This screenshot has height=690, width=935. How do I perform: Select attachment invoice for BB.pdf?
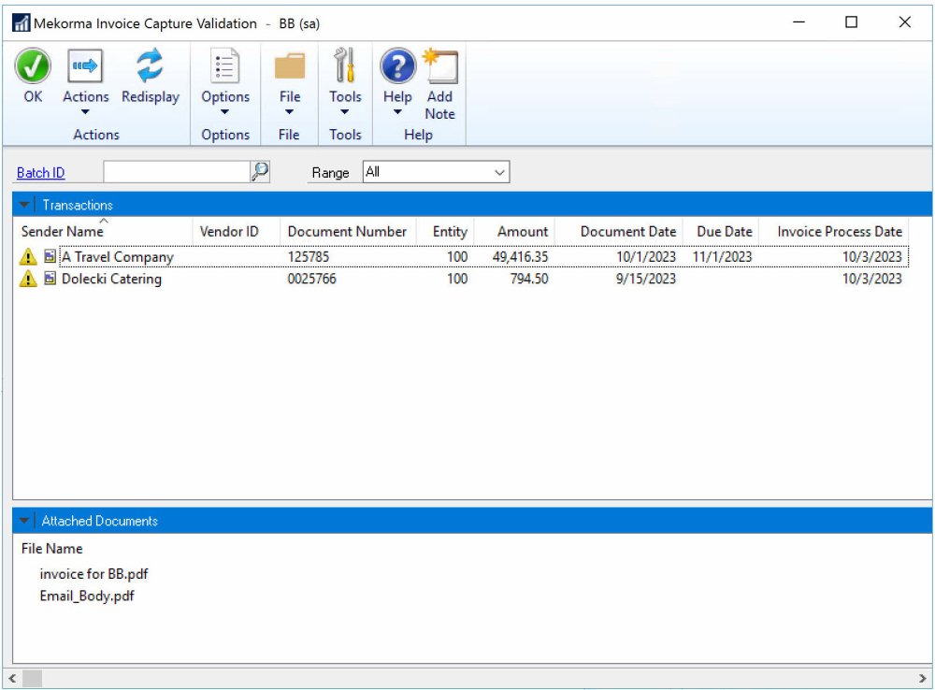[93, 574]
